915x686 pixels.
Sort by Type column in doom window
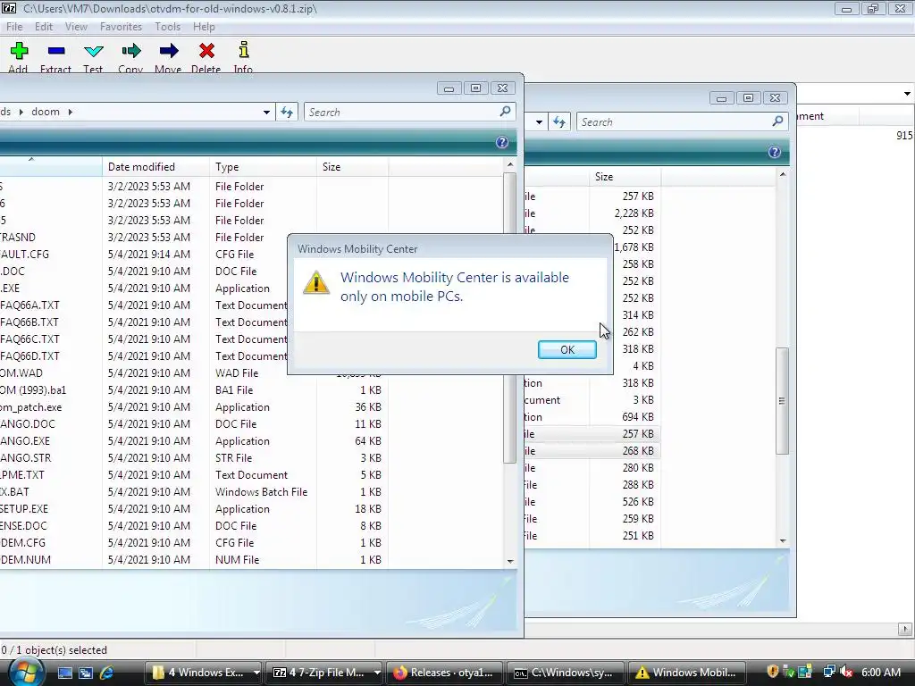(x=264, y=167)
